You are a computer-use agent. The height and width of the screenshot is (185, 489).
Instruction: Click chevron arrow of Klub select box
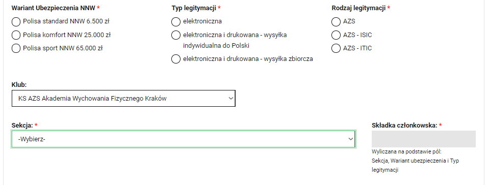231,98
